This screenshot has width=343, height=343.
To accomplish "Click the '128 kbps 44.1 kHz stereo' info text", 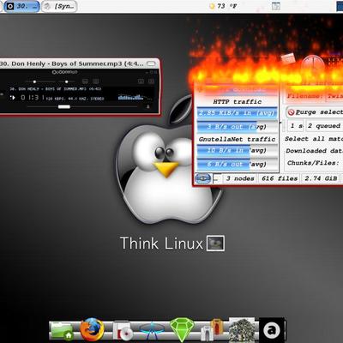I will pyautogui.click(x=75, y=99).
